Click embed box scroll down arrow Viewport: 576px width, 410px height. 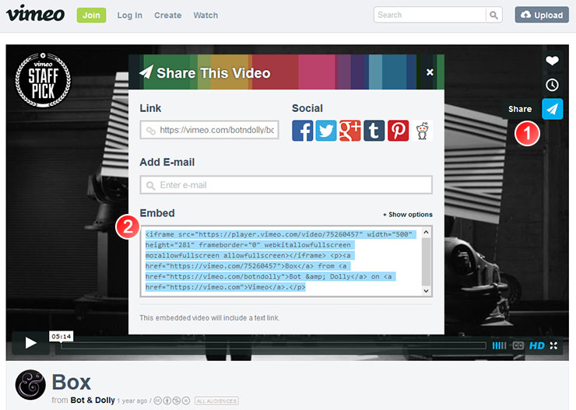click(x=426, y=291)
